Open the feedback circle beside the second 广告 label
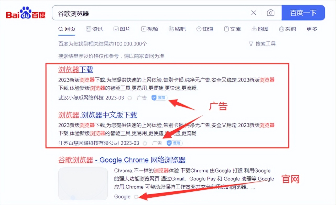 [x=145, y=143]
